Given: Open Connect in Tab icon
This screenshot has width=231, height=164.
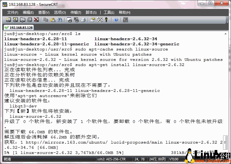Looking at the screenshot, I should 22,20.
